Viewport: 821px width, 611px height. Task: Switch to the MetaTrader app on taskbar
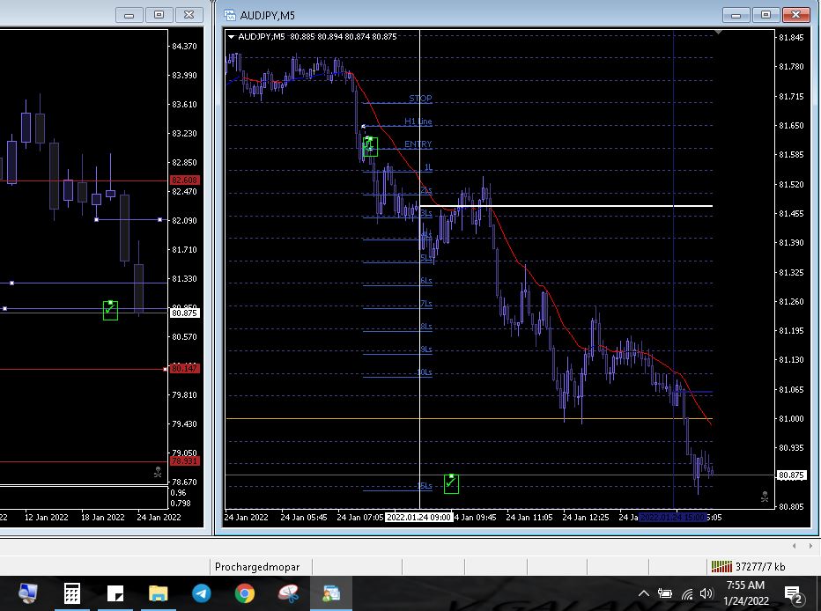pyautogui.click(x=331, y=593)
